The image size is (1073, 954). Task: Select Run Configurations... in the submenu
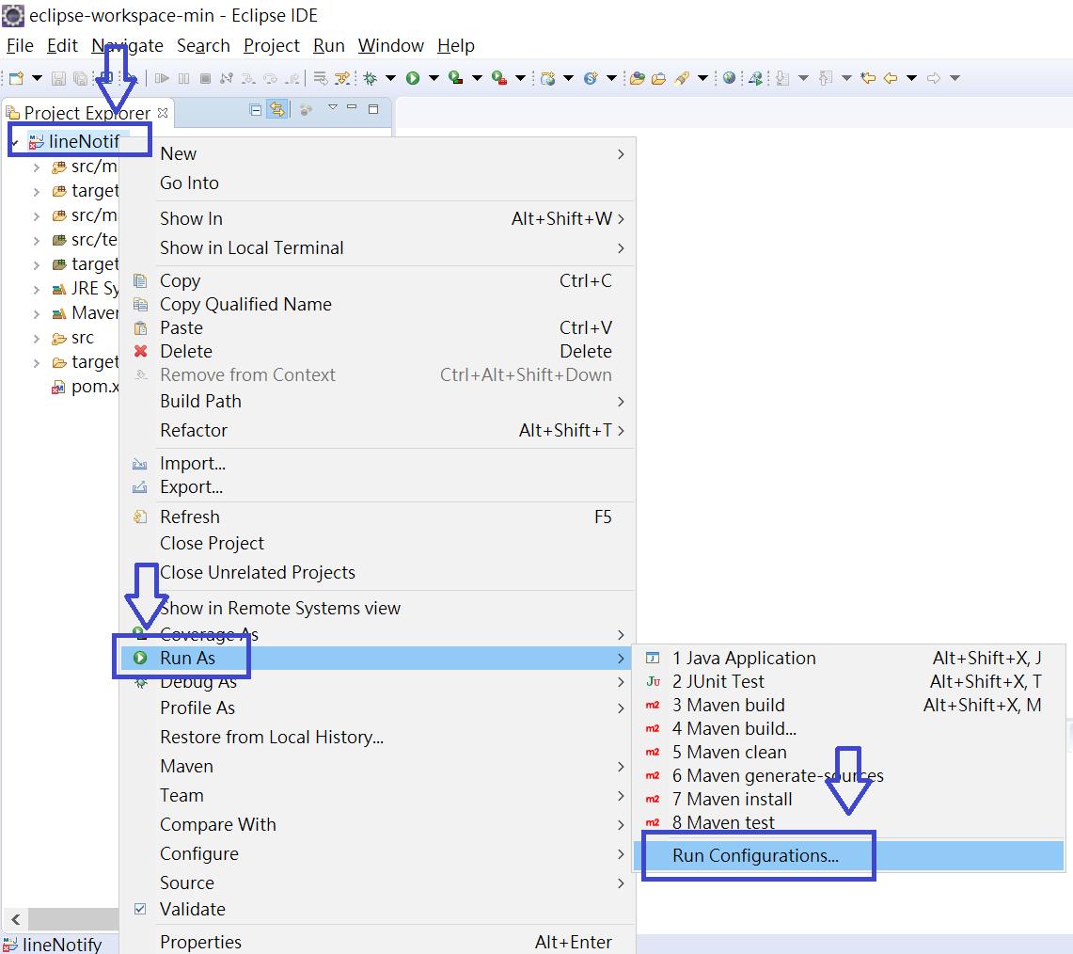point(848,855)
